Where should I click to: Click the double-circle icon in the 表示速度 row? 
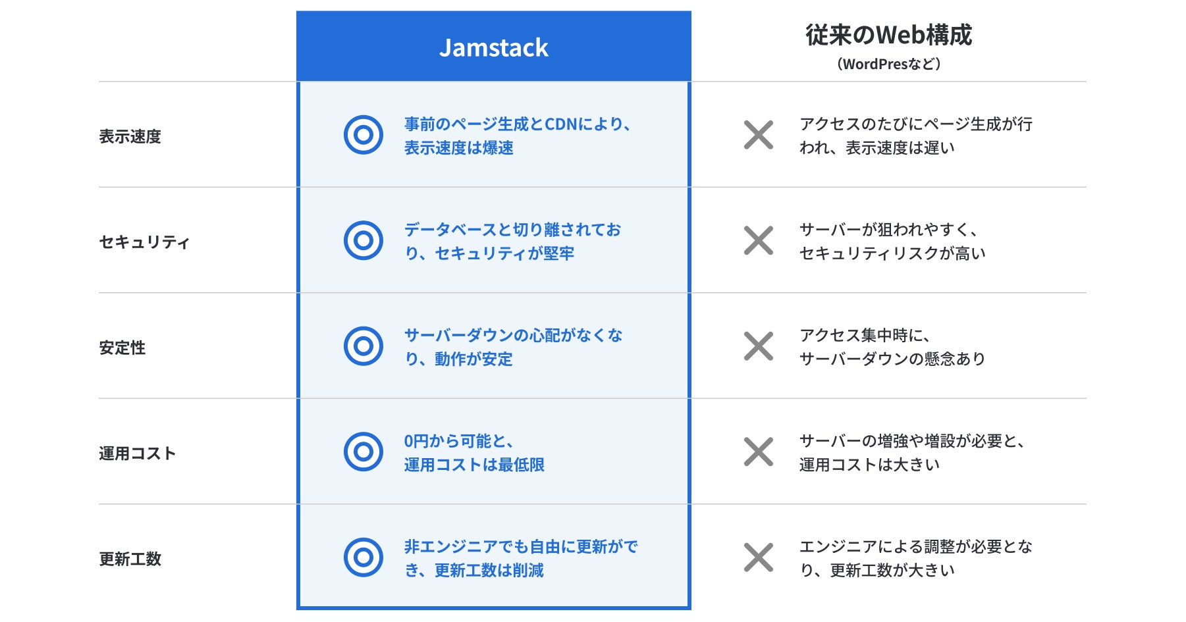[363, 135]
